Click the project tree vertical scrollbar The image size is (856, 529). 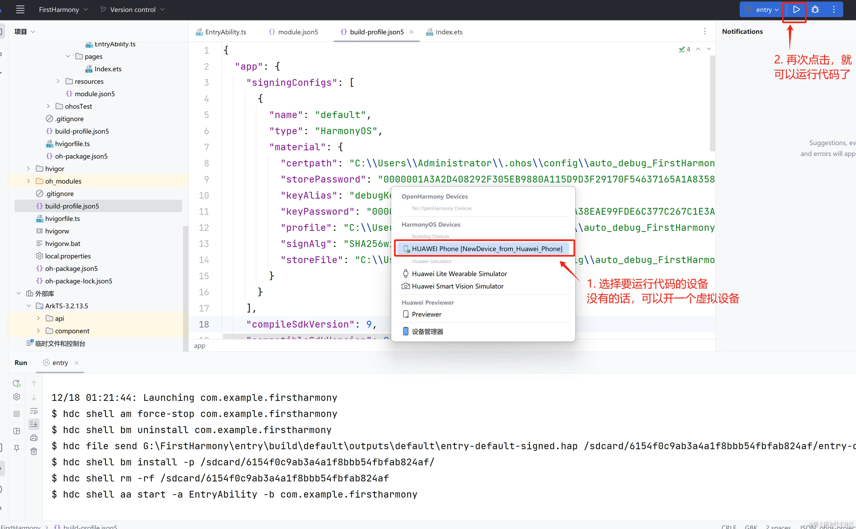pyautogui.click(x=186, y=289)
